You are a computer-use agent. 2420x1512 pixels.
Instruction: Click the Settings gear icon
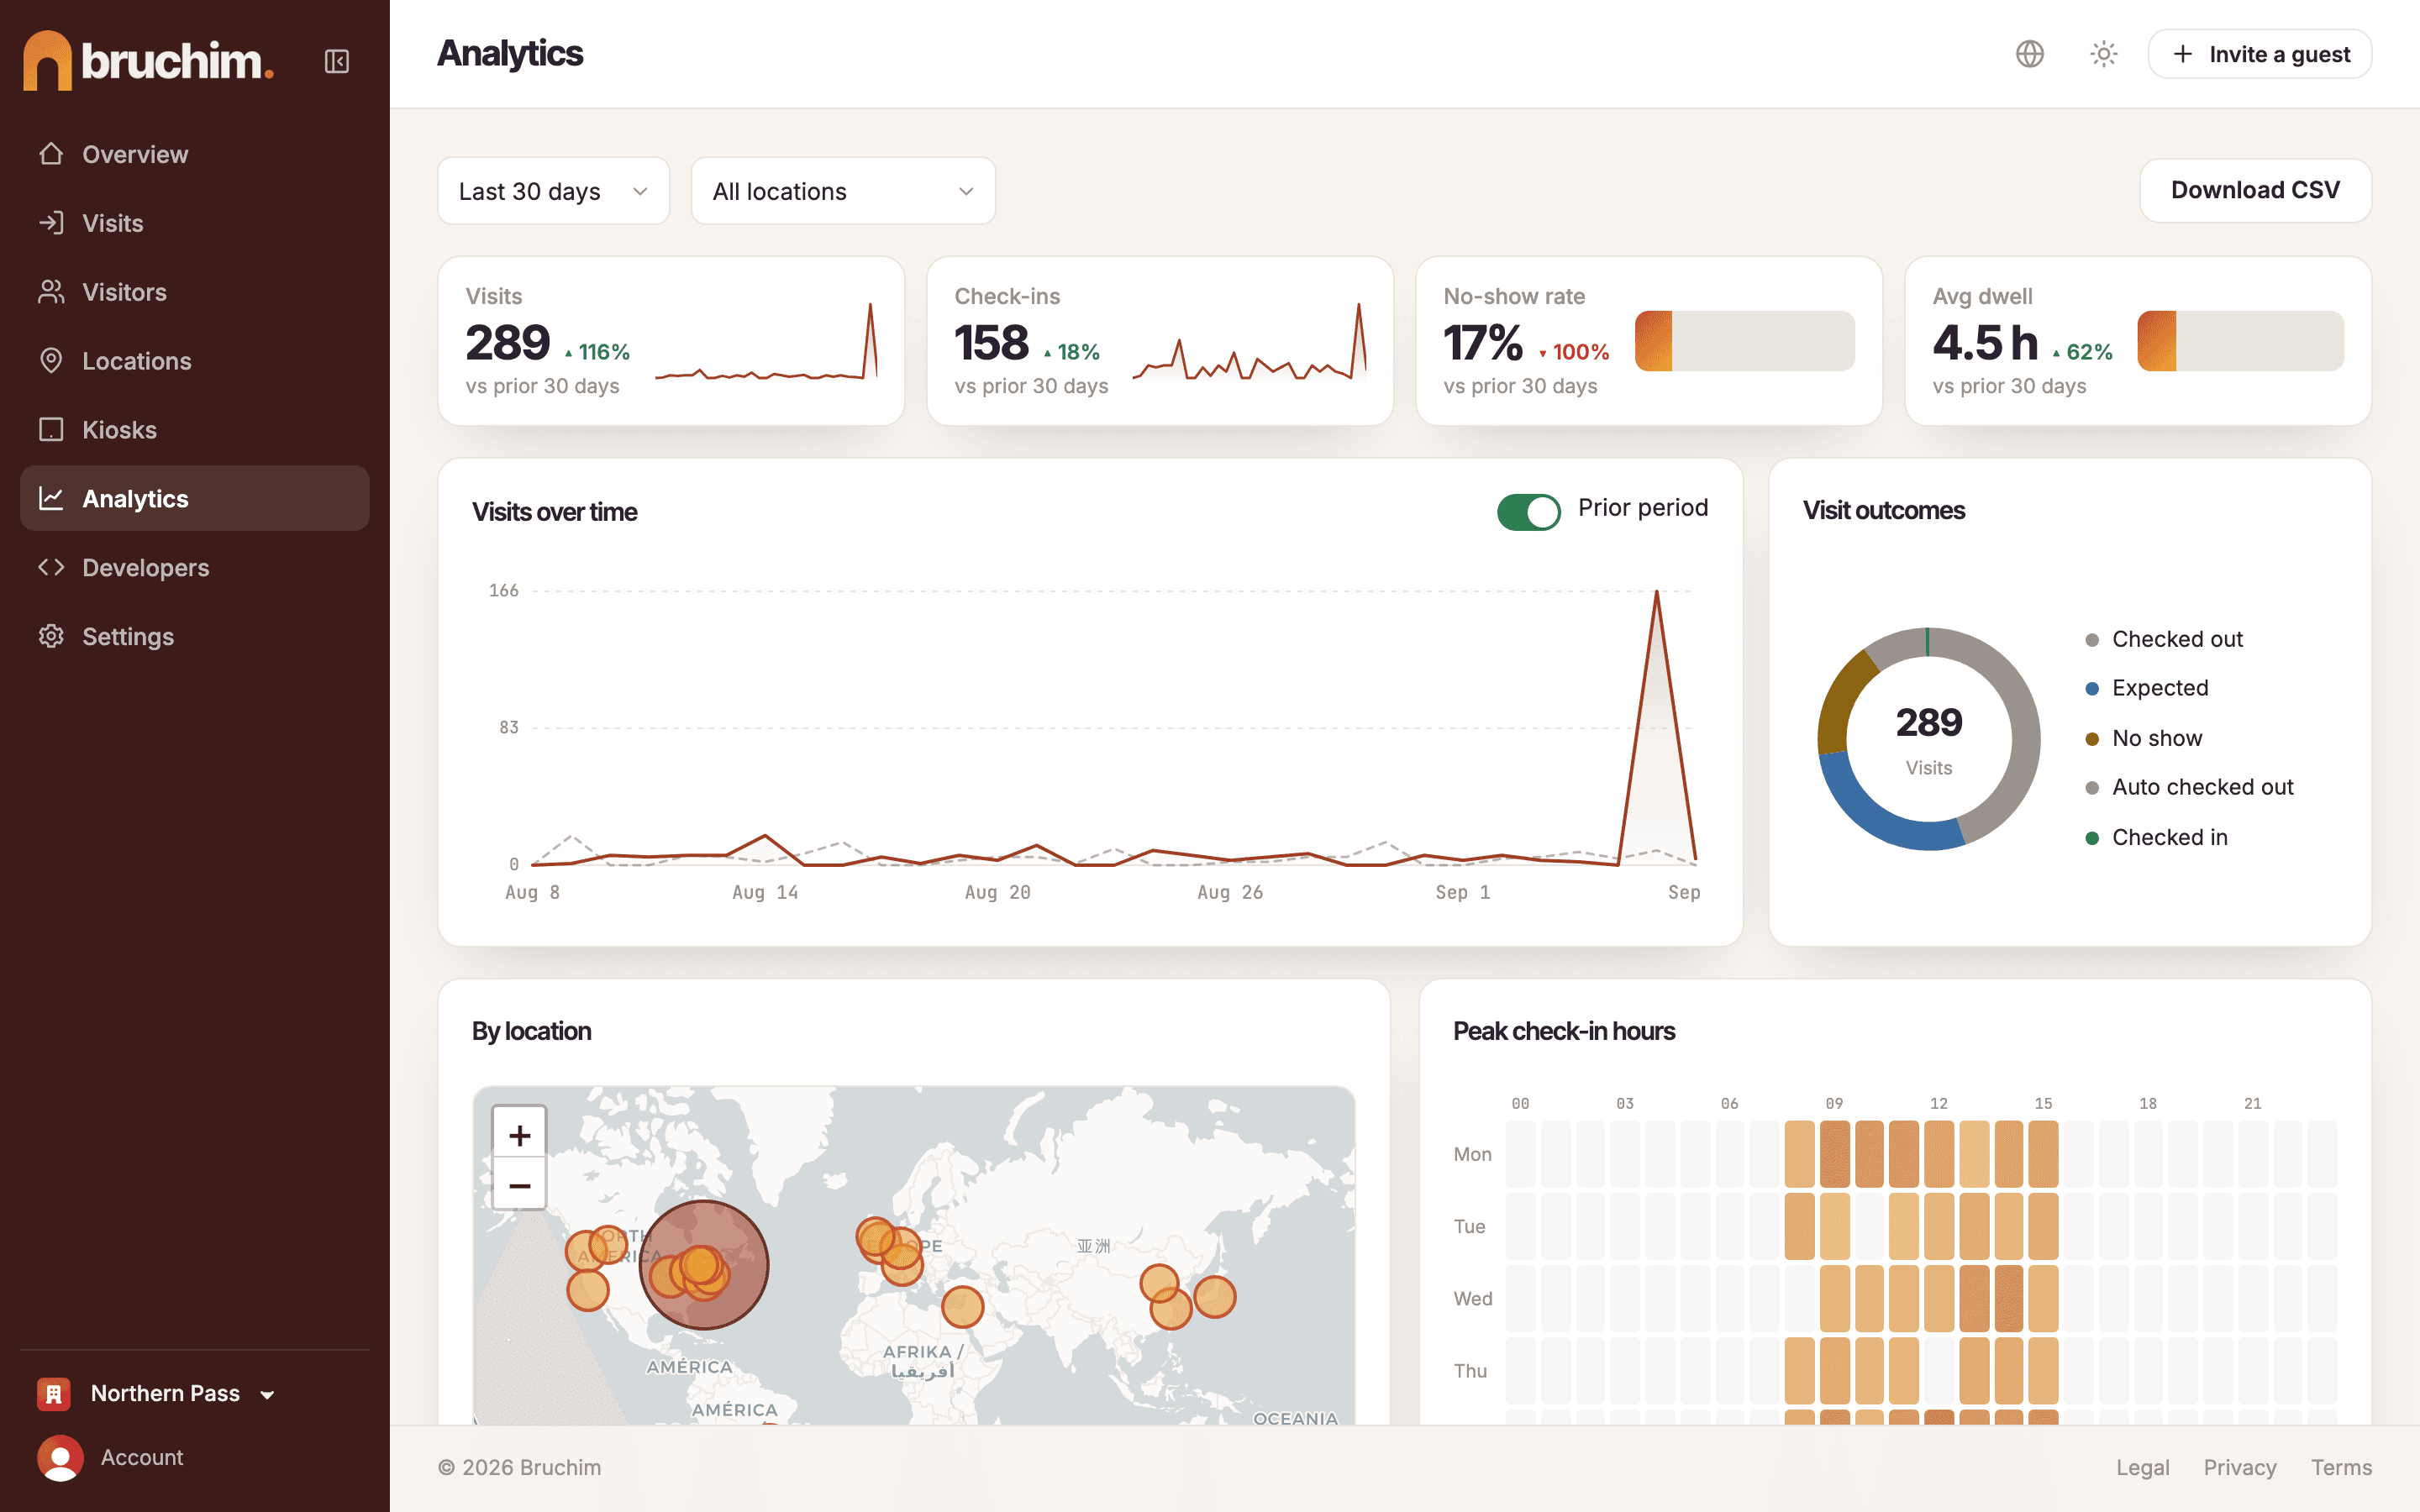[x=51, y=636]
